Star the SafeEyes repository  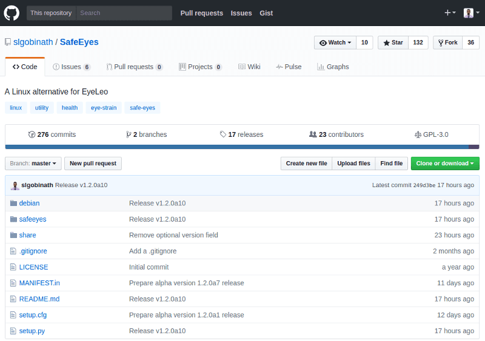pos(393,42)
